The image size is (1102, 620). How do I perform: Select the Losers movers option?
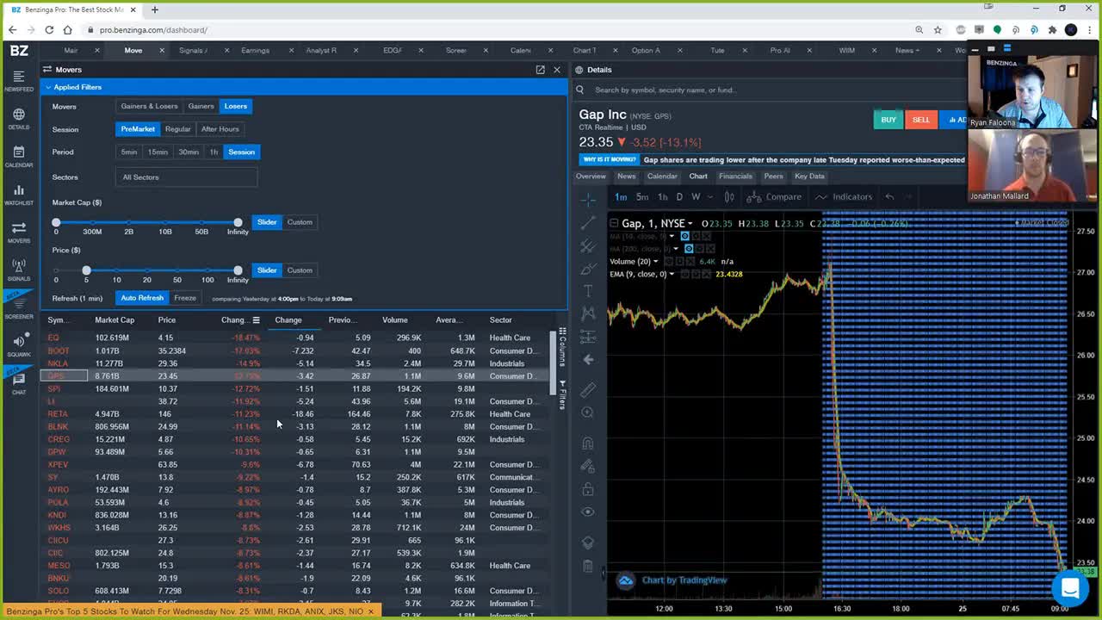[x=235, y=107]
